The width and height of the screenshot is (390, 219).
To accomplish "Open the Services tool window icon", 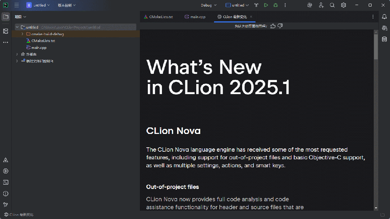I will point(5,171).
